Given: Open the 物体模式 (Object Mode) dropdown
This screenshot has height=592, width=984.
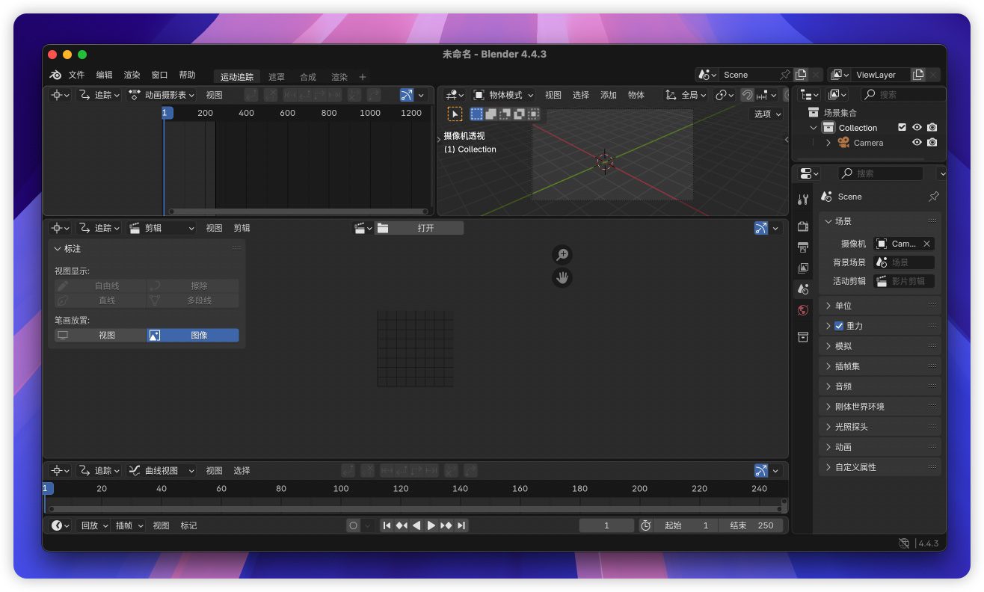Looking at the screenshot, I should point(504,95).
